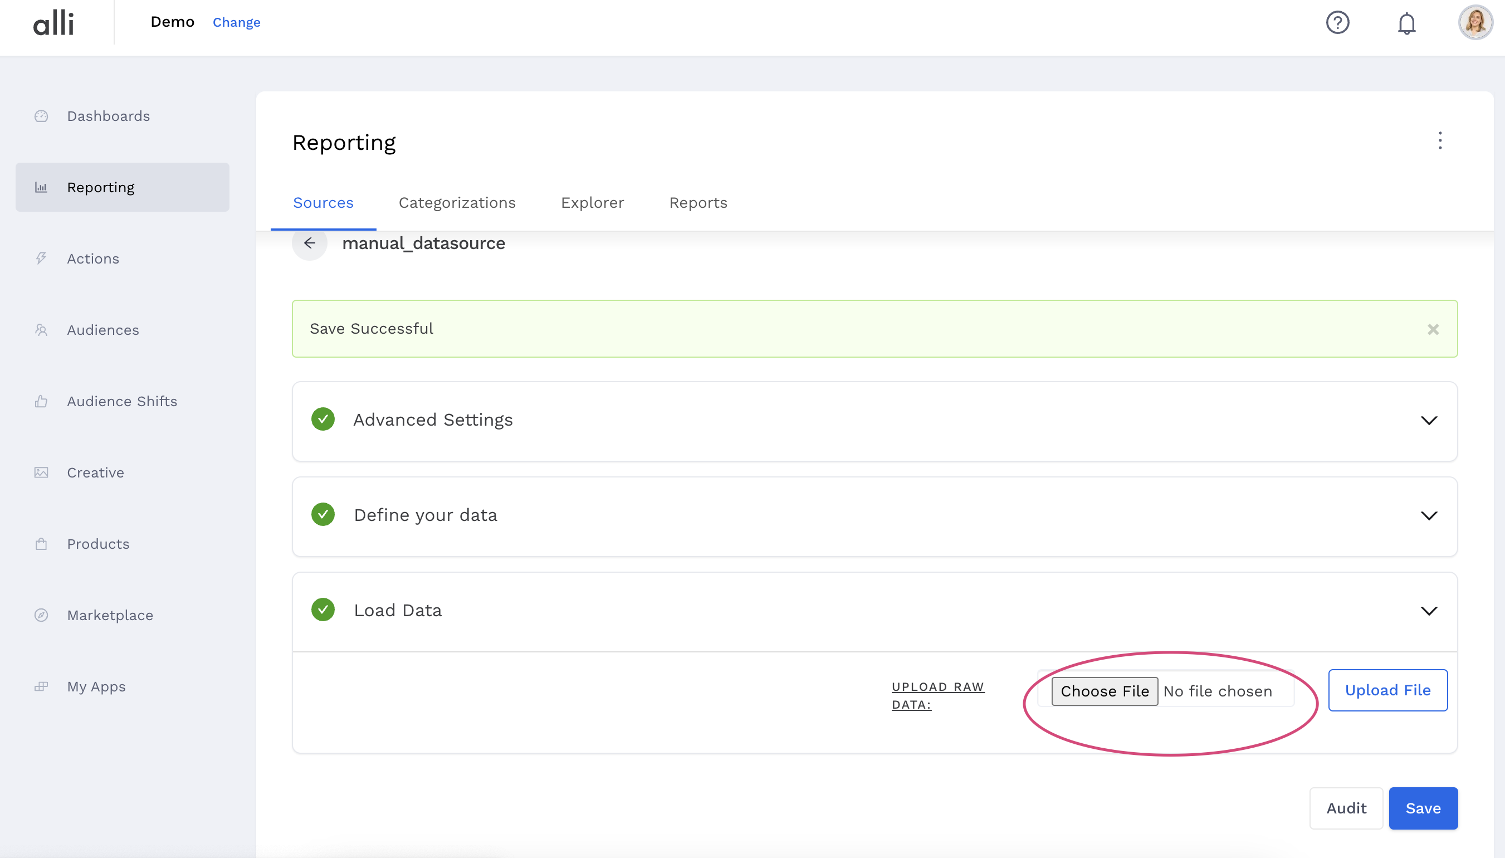Expand the Define your data chevron

point(1429,515)
